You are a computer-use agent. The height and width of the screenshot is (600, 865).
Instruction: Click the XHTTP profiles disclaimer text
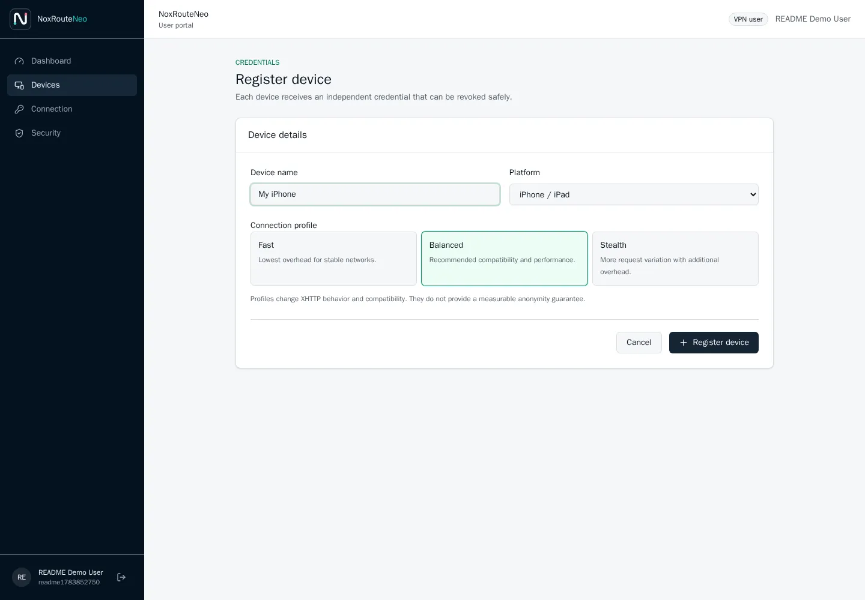(417, 299)
